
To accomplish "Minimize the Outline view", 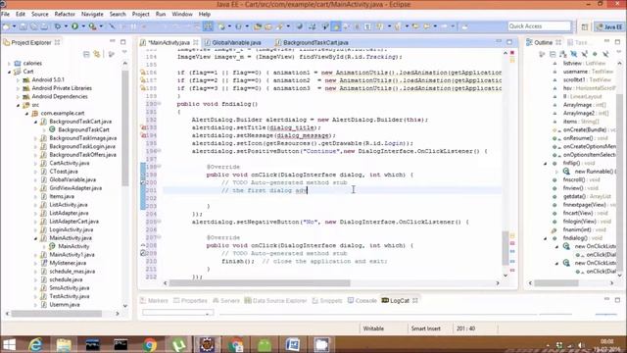I will tap(606, 41).
